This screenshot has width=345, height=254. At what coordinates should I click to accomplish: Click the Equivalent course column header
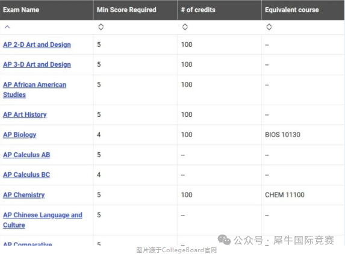(x=292, y=10)
